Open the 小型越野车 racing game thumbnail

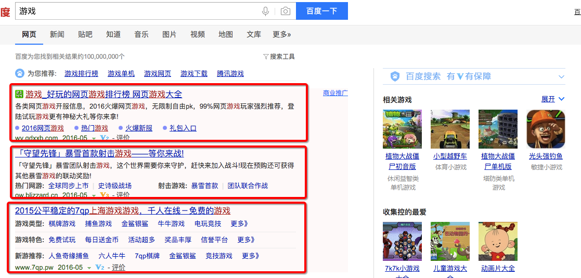[x=450, y=129]
